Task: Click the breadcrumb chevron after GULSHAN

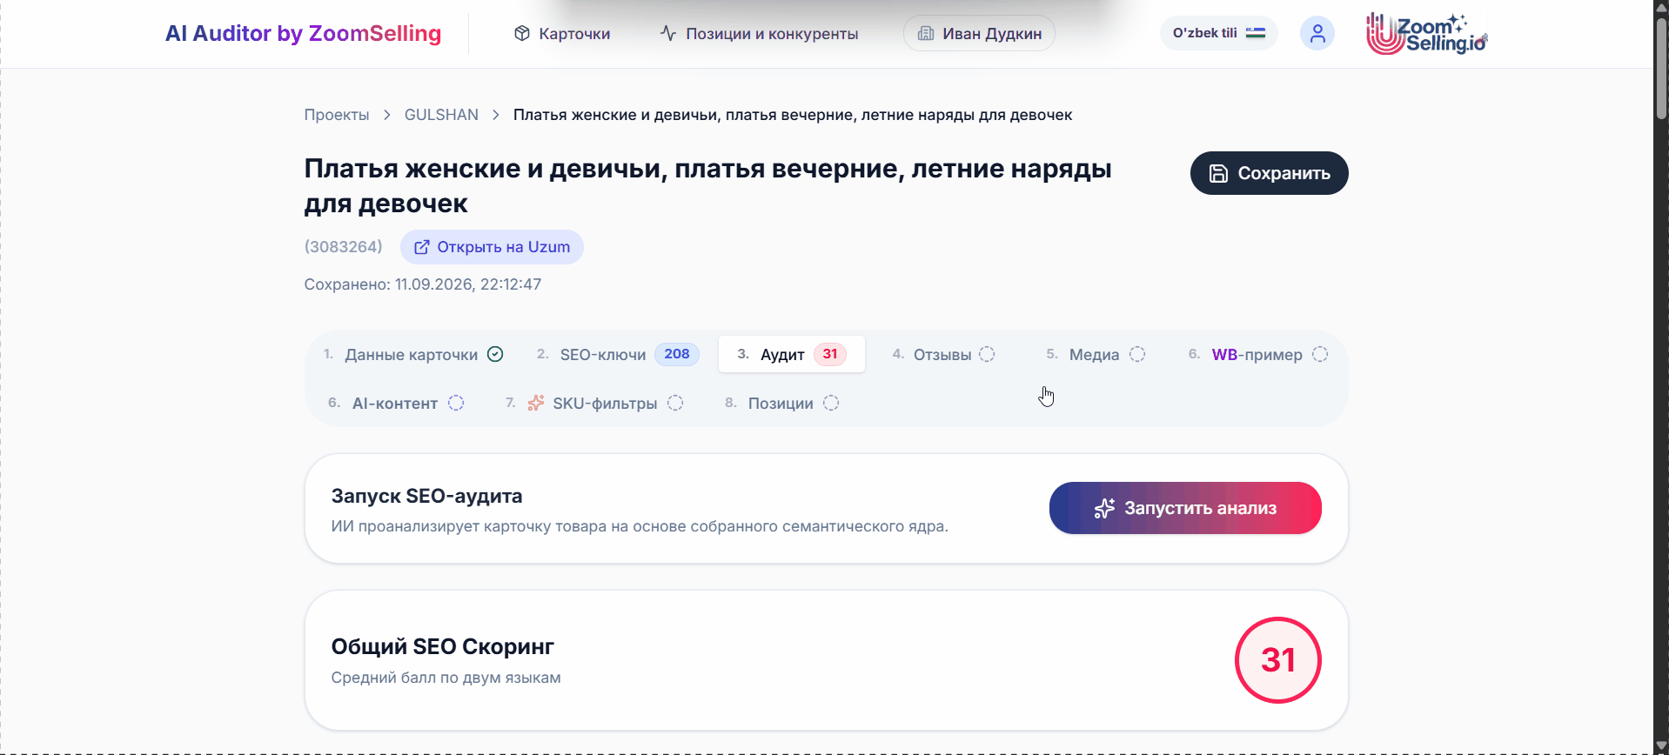Action: pyautogui.click(x=496, y=115)
